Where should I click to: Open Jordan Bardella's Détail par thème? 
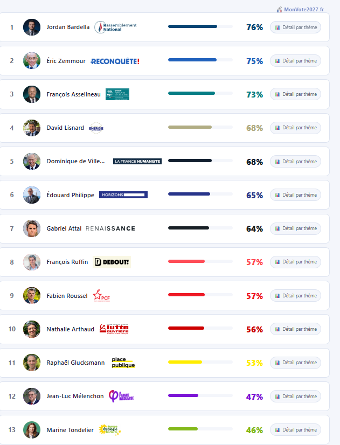tap(295, 27)
